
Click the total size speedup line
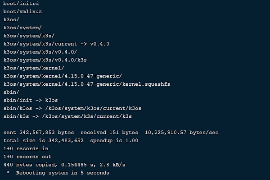pos(71,140)
